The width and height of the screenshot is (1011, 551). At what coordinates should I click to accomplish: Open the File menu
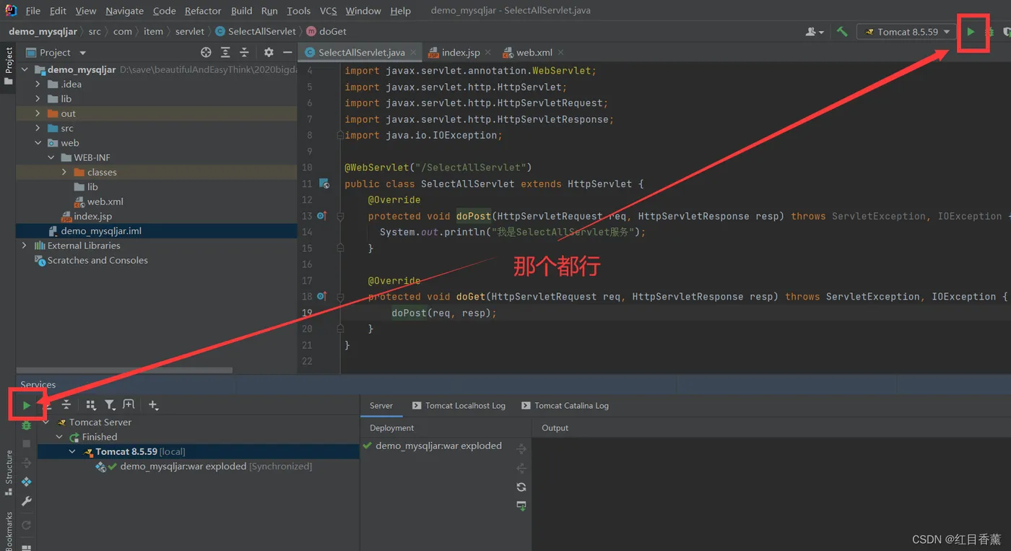click(33, 11)
